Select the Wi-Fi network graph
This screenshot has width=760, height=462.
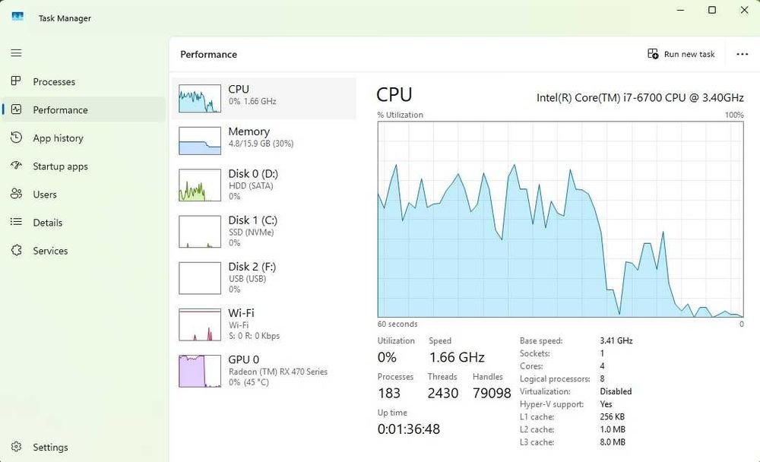264,324
